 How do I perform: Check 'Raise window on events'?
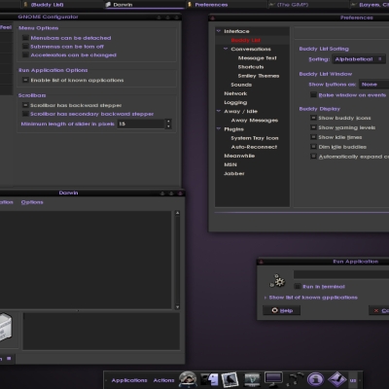(x=313, y=94)
